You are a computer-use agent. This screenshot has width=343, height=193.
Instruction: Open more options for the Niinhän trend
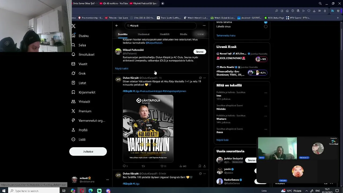(266, 106)
